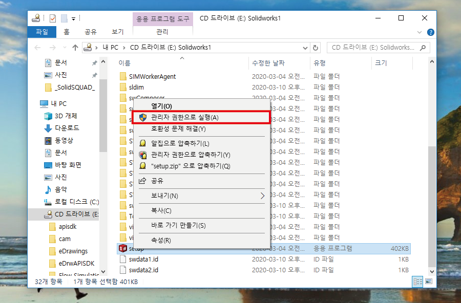Refresh the current folder view
Screen dimensions: 461x303
click(x=315, y=48)
